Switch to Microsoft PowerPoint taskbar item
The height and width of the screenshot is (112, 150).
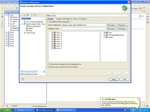(66, 110)
